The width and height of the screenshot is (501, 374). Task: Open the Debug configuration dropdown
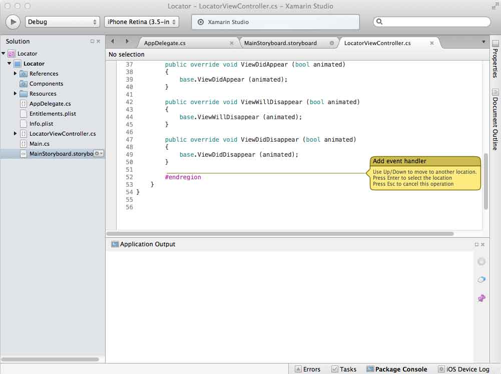[x=62, y=22]
